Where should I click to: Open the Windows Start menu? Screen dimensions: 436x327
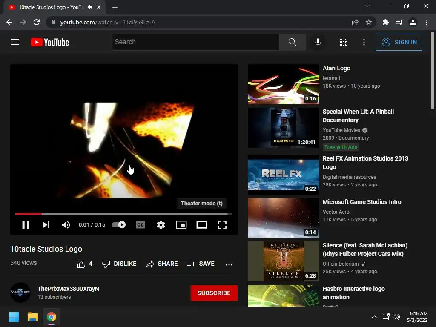click(14, 317)
